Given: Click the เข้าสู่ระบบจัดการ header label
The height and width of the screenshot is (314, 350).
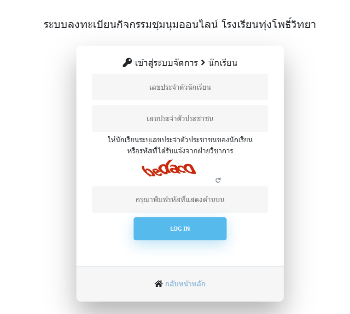Looking at the screenshot, I should coord(166,63).
